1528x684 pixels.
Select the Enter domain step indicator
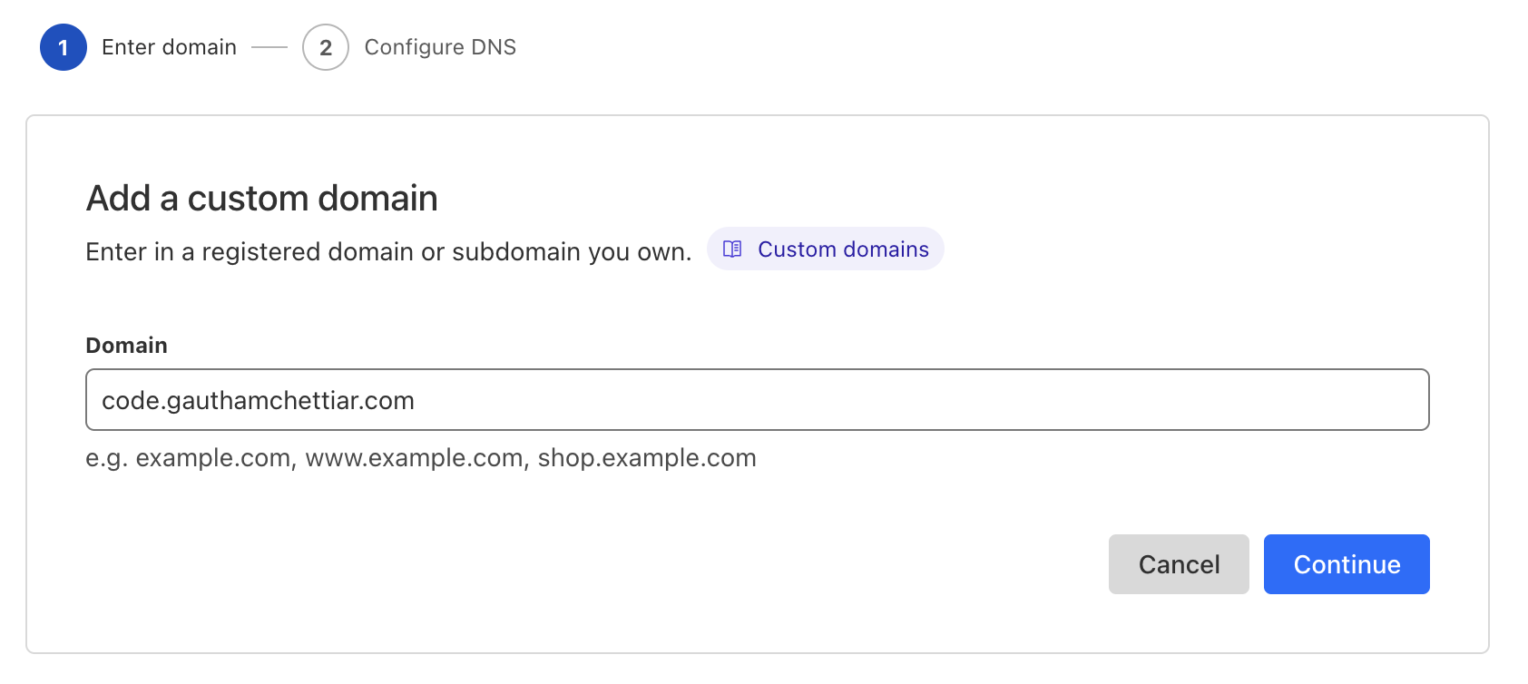pos(169,47)
